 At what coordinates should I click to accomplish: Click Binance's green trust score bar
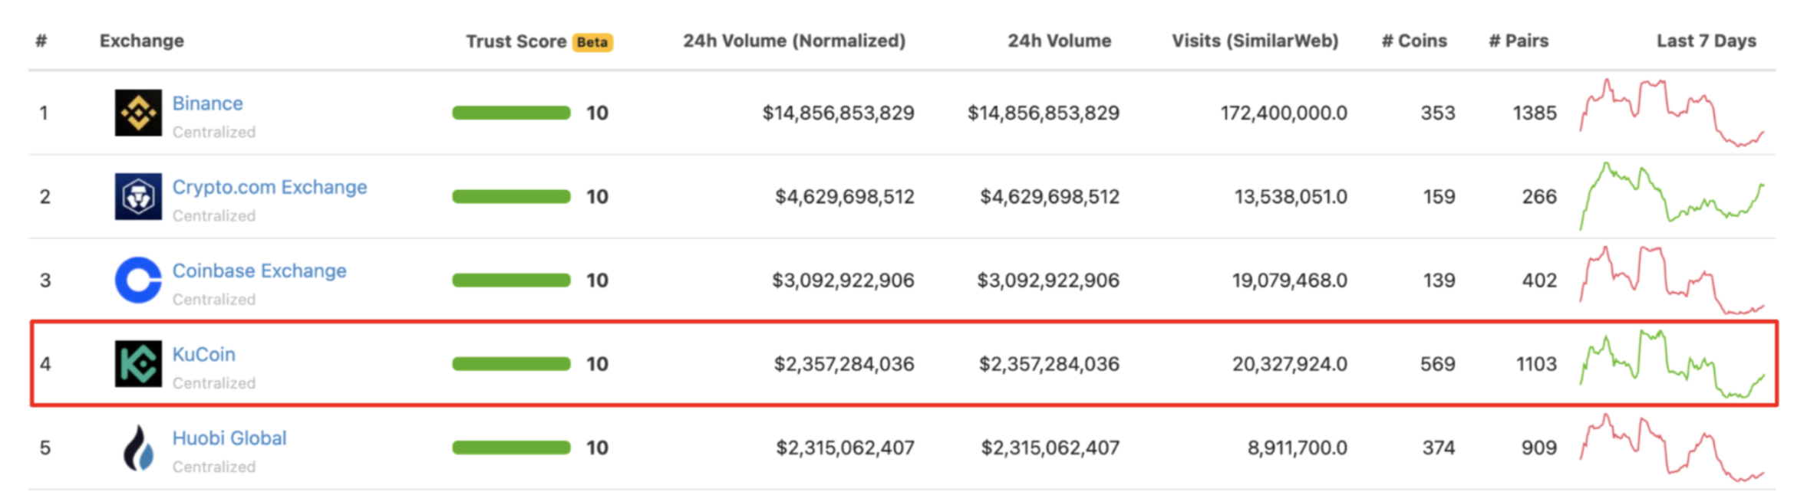coord(511,113)
